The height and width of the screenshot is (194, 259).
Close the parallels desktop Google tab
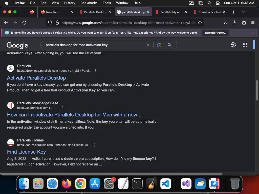tap(148, 12)
